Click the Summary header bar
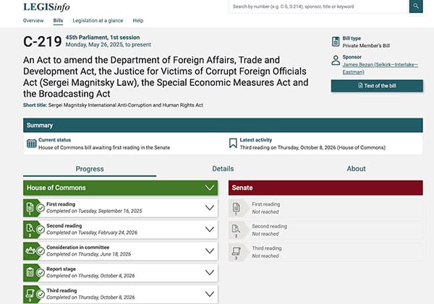434x304 pixels. coord(223,125)
